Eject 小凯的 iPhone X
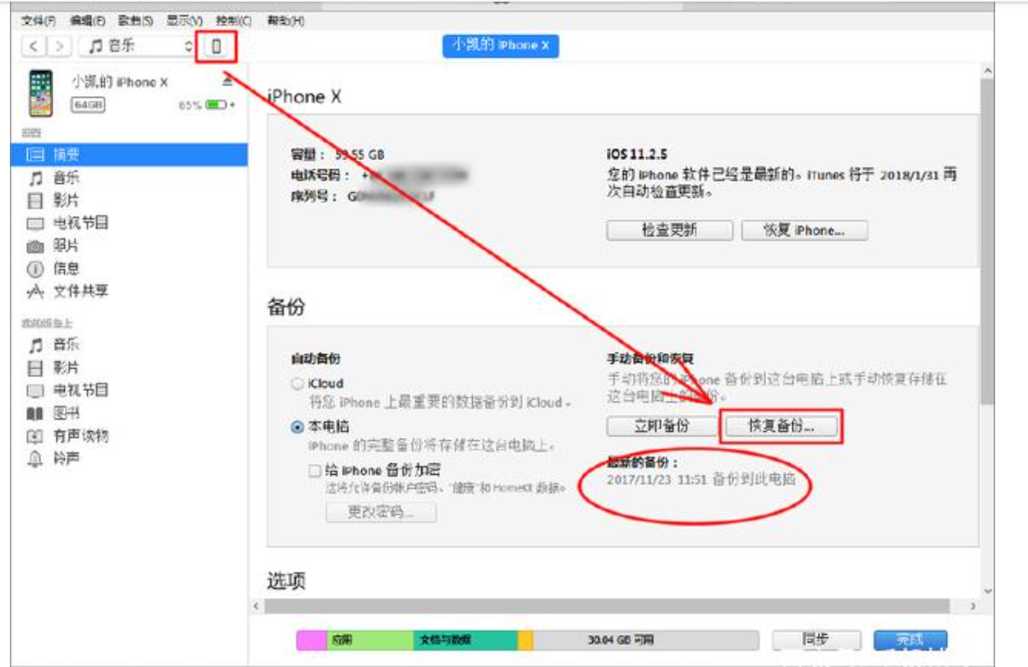The image size is (1028, 667). tap(227, 82)
